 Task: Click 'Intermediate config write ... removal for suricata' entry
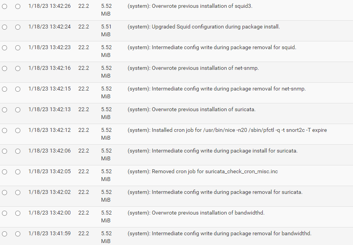[x=215, y=192]
